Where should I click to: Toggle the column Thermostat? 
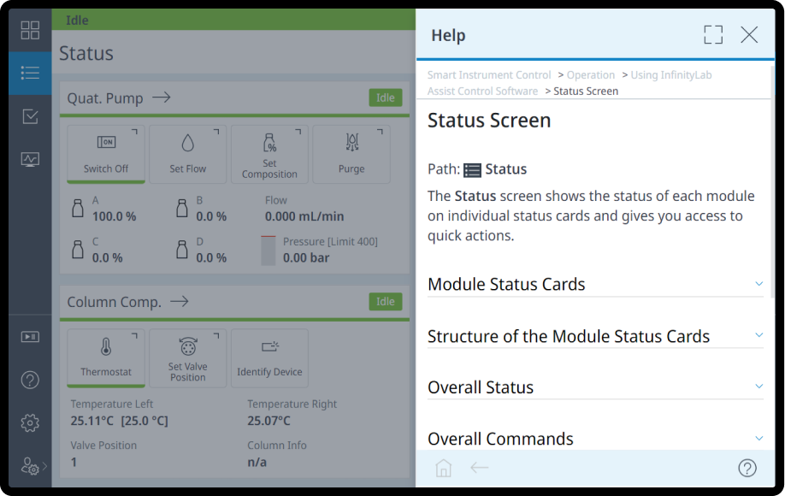106,358
